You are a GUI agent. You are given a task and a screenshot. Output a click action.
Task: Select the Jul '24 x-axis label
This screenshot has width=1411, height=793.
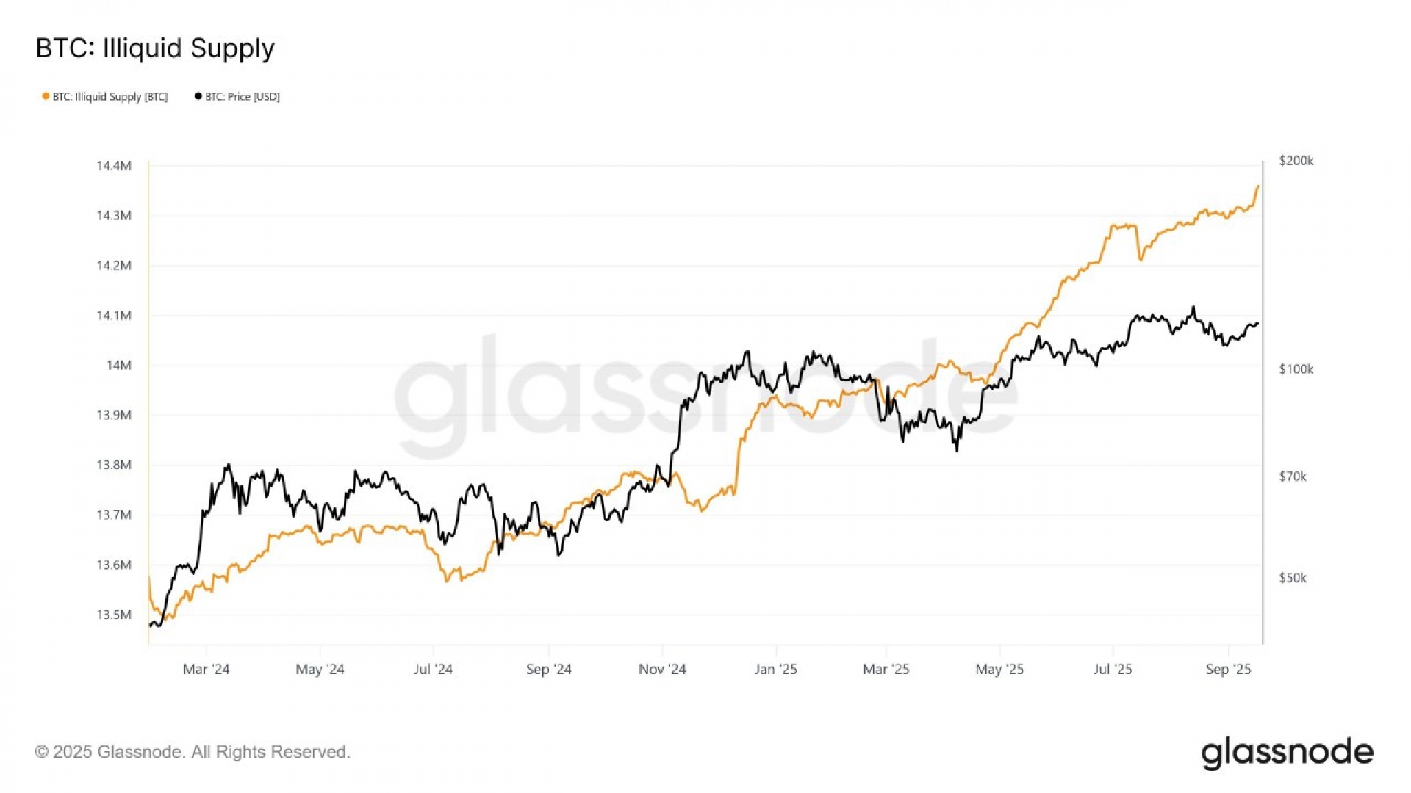pyautogui.click(x=433, y=669)
